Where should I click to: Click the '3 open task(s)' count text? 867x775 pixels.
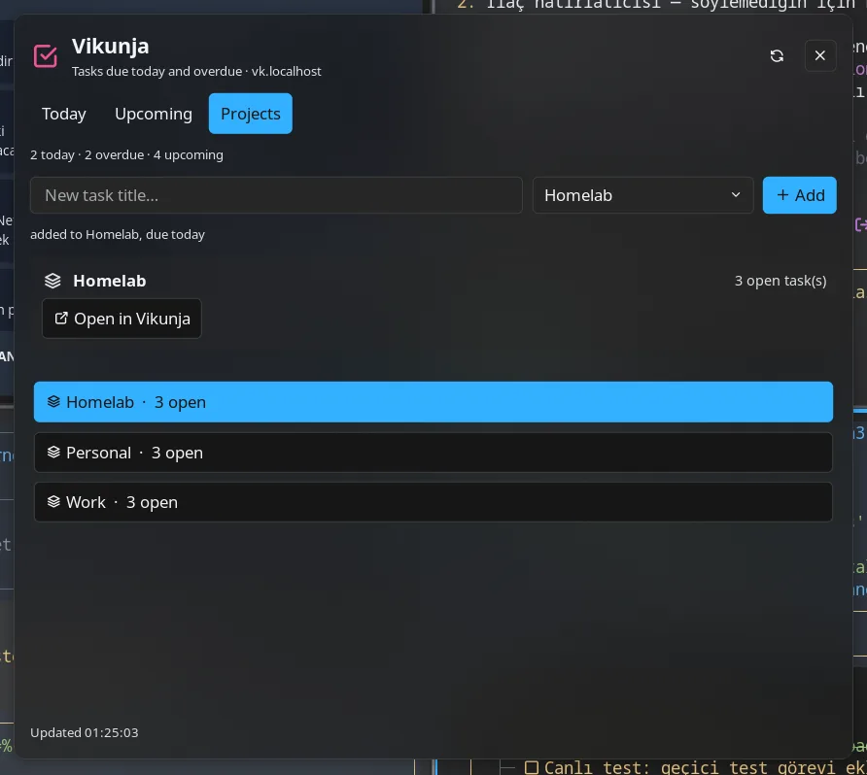(x=780, y=281)
